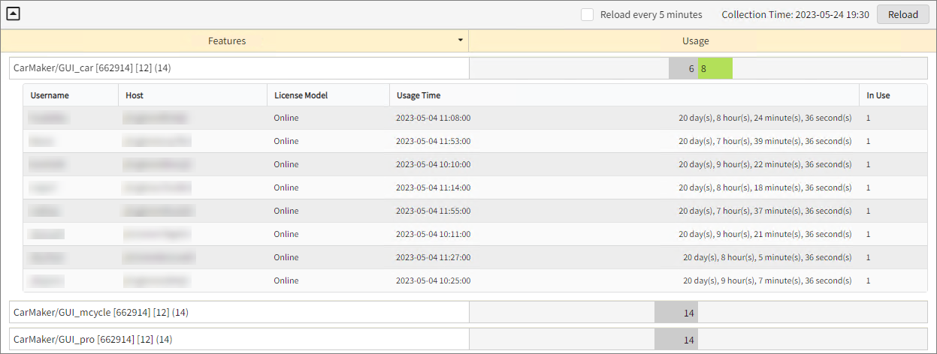Select the usage time 2023-05-04 11:55:00
The height and width of the screenshot is (354, 937).
(433, 211)
